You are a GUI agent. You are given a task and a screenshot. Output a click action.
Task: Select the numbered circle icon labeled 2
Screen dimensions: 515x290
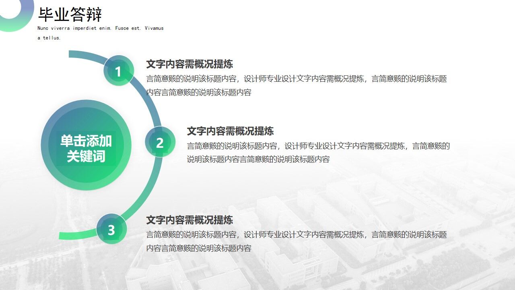click(x=161, y=144)
